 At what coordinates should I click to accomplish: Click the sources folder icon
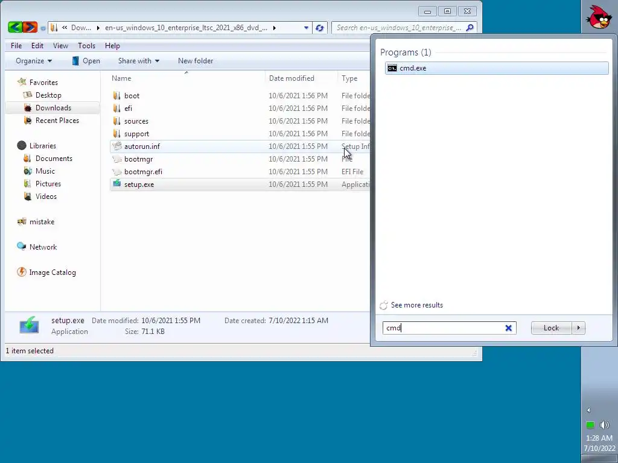pyautogui.click(x=116, y=121)
